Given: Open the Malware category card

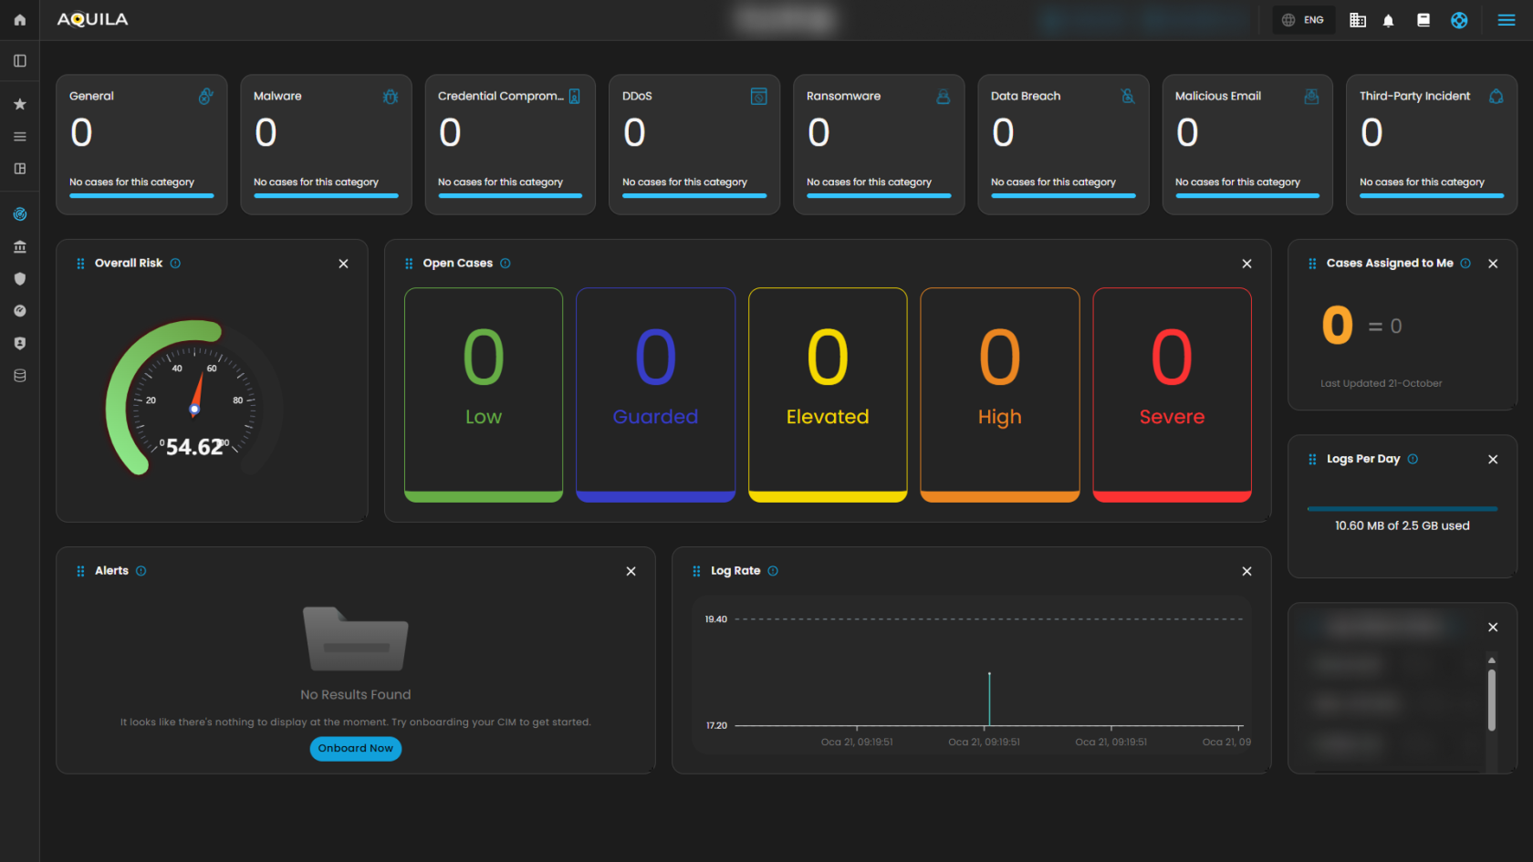Looking at the screenshot, I should click(326, 144).
